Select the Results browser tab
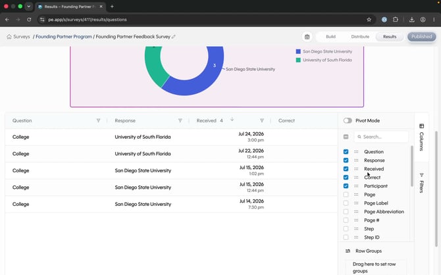Image resolution: width=441 pixels, height=275 pixels. pyautogui.click(x=70, y=7)
